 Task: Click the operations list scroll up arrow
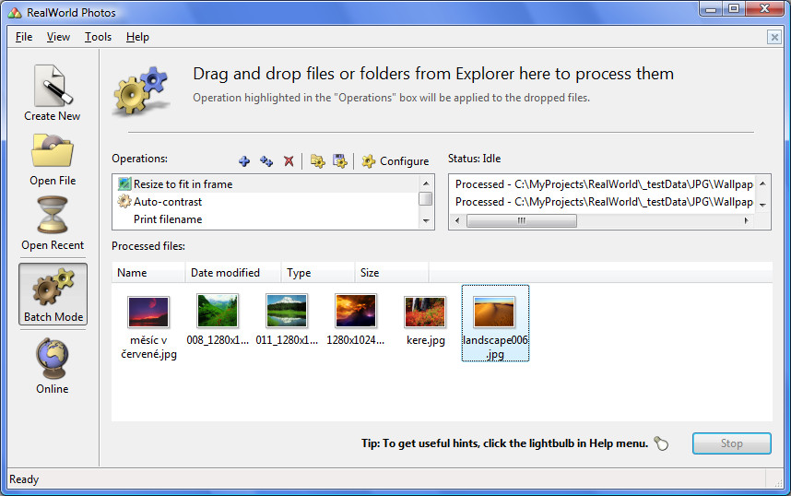pos(426,183)
